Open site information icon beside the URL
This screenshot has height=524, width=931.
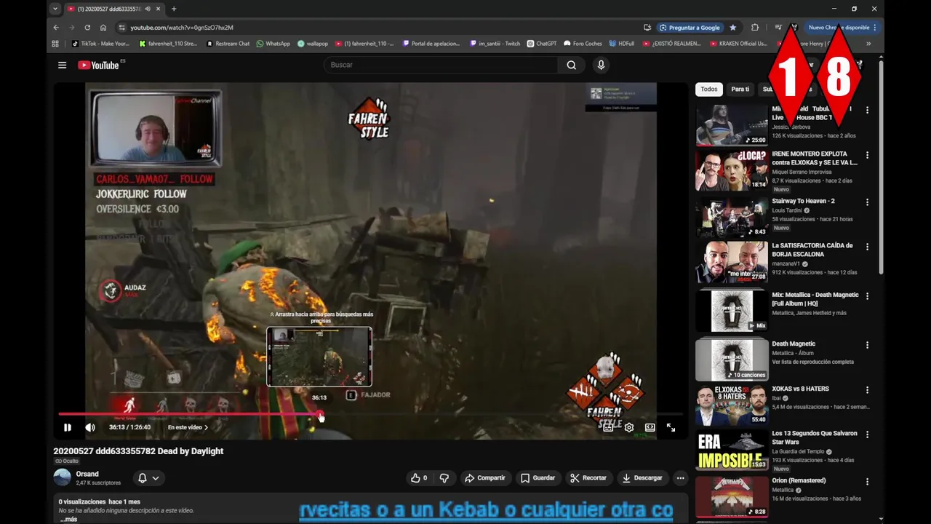coord(122,28)
